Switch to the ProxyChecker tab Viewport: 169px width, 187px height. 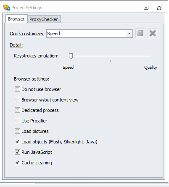click(x=44, y=19)
